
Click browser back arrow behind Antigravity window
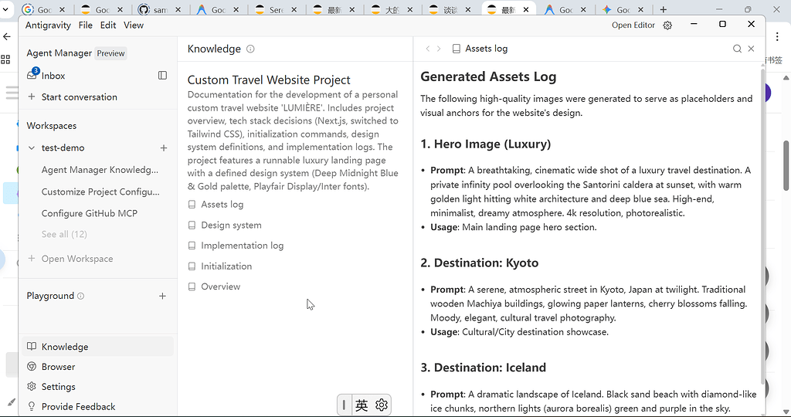click(x=6, y=36)
